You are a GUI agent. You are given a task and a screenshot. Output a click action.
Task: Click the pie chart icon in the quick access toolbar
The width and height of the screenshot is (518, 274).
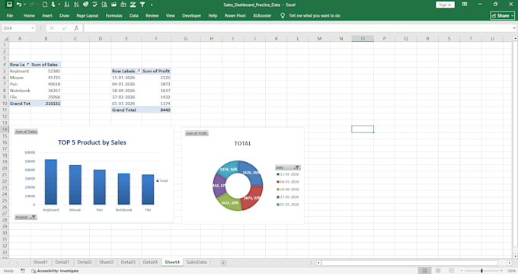pos(85,5)
